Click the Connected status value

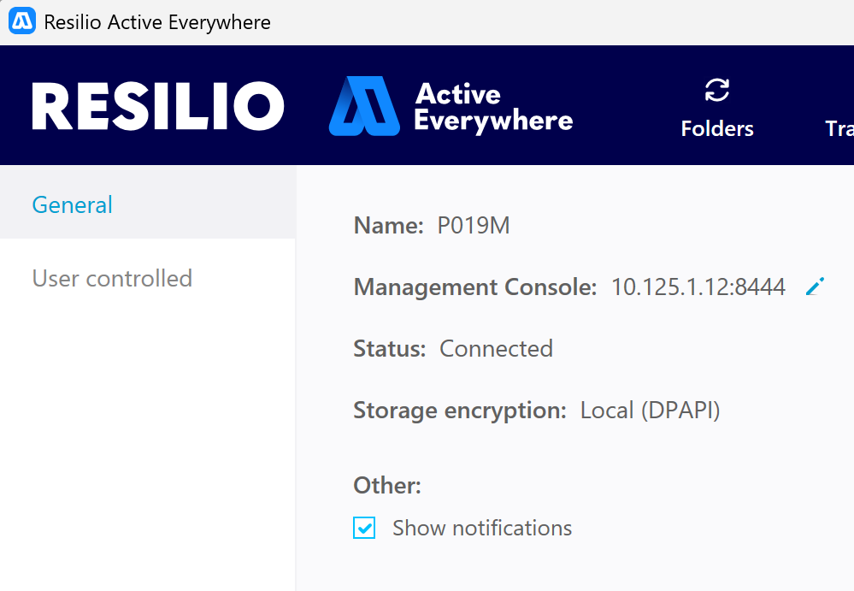click(496, 349)
